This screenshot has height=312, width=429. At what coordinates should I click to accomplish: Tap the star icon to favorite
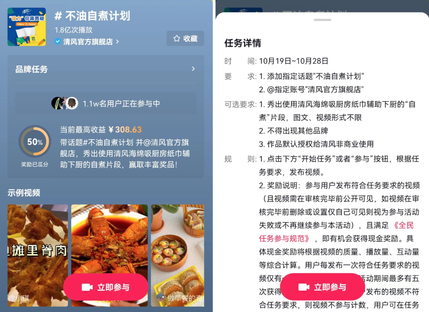pos(177,39)
